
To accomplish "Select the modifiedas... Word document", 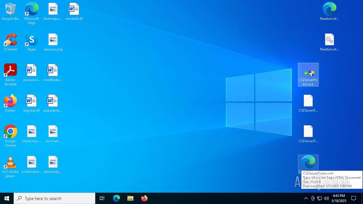I will coord(53,73).
